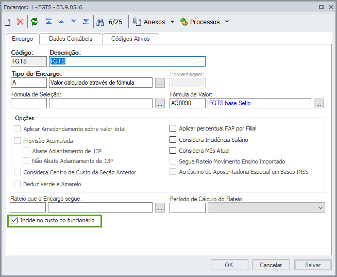
Task: Open the Códigos Ativos tab
Action: pyautogui.click(x=131, y=39)
